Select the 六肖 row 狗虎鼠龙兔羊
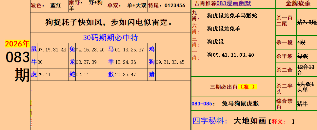317x130 pixels. pyautogui.click(x=224, y=29)
